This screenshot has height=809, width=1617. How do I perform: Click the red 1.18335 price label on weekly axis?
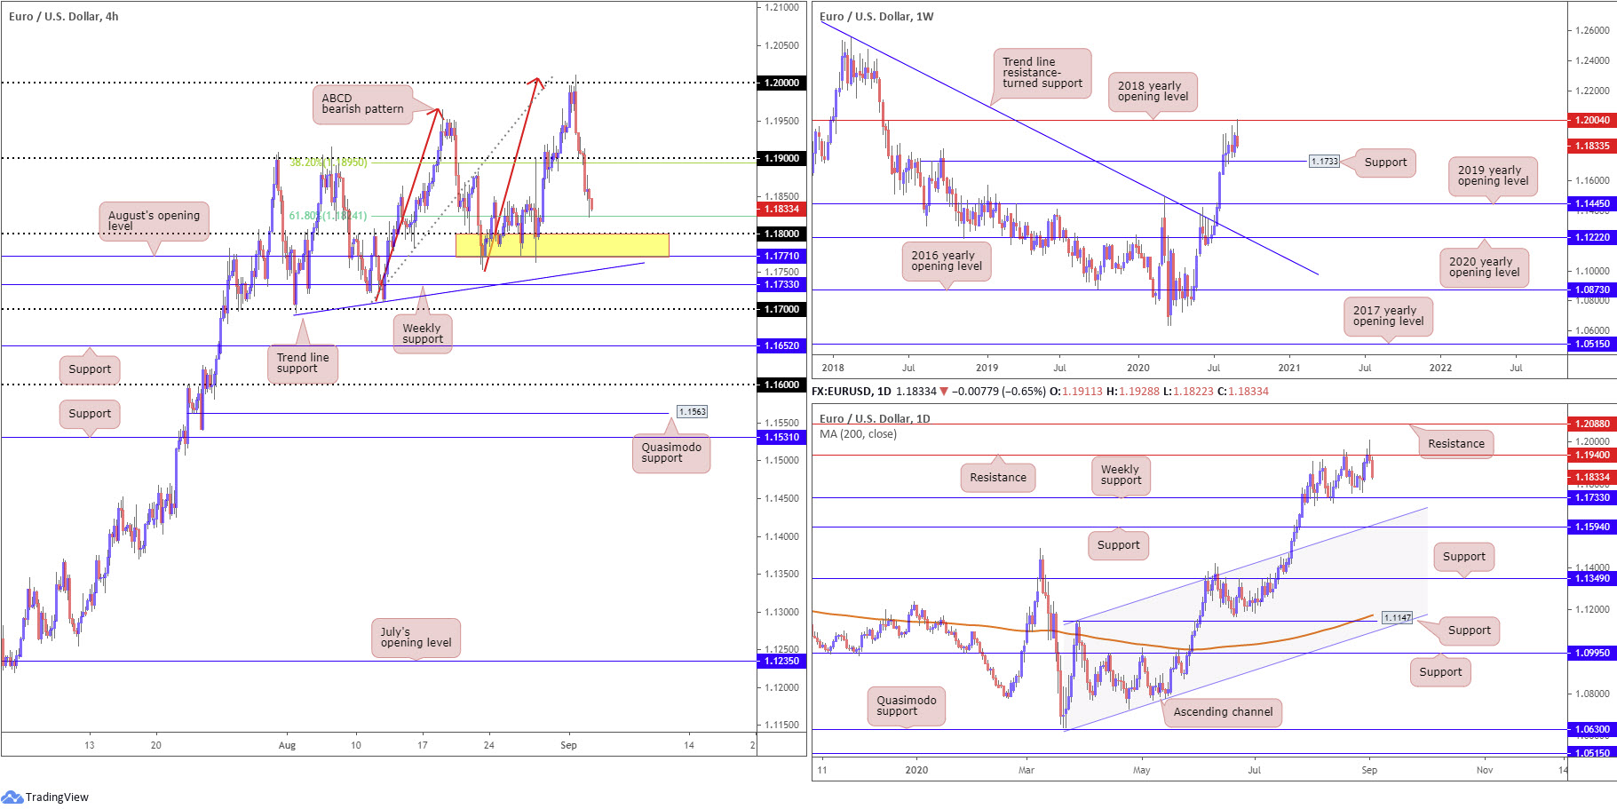(x=1592, y=146)
